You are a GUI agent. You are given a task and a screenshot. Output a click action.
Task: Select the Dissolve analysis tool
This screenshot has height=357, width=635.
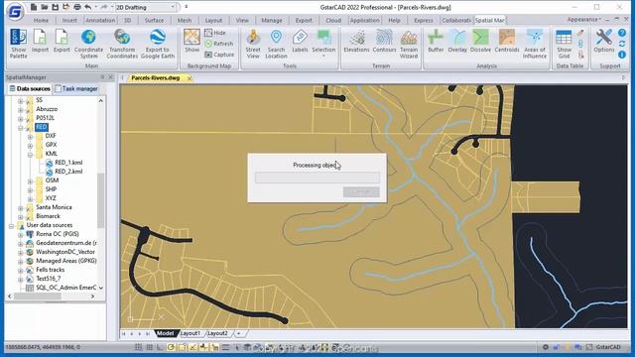[x=480, y=41]
